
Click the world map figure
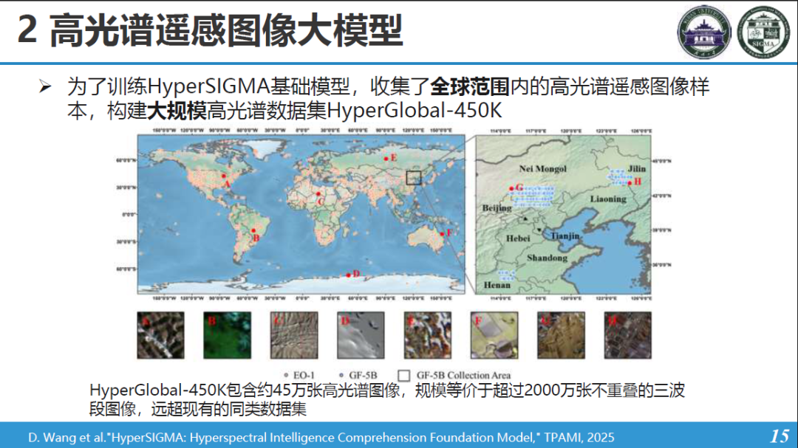tap(301, 214)
